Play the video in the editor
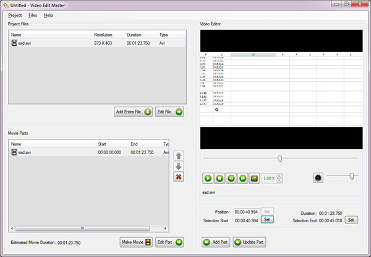The height and width of the screenshot is (257, 371). (x=208, y=178)
